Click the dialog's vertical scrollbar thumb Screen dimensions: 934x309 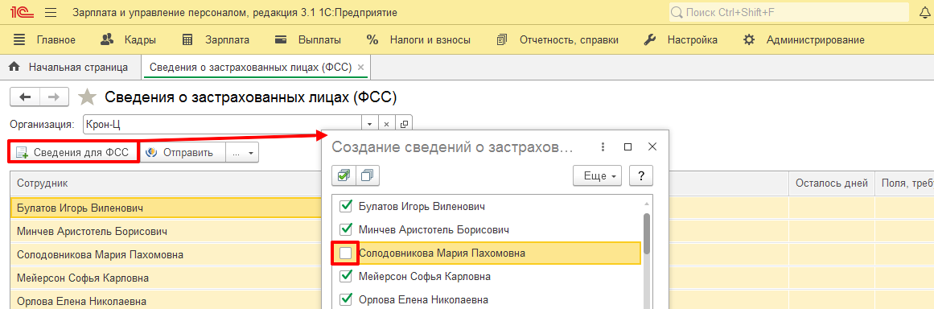(647, 234)
